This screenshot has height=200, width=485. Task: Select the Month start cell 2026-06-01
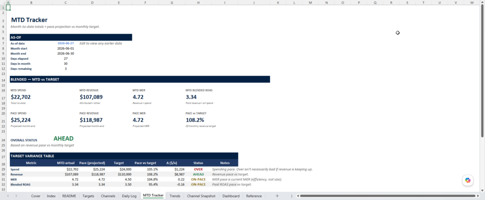65,48
